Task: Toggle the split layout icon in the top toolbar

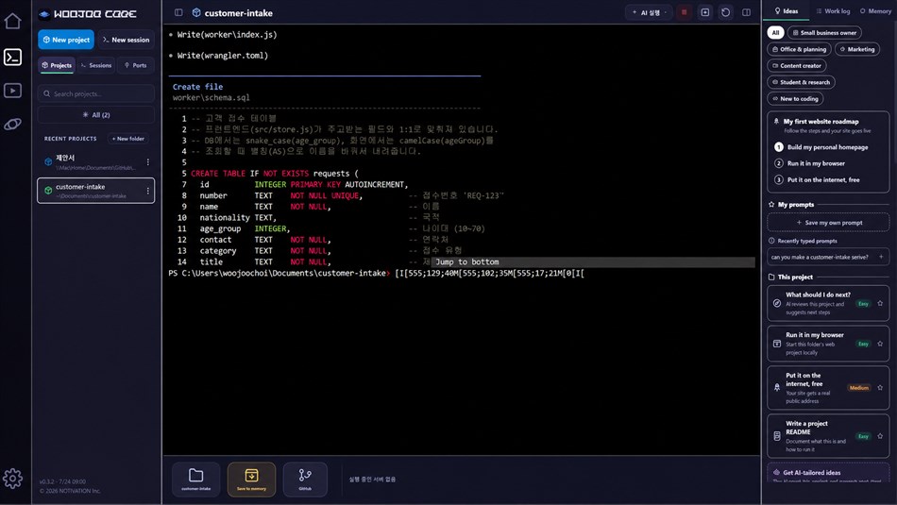Action: [746, 12]
